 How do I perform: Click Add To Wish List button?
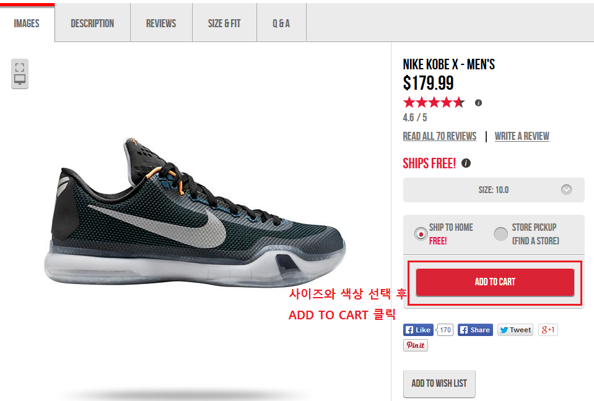click(439, 384)
